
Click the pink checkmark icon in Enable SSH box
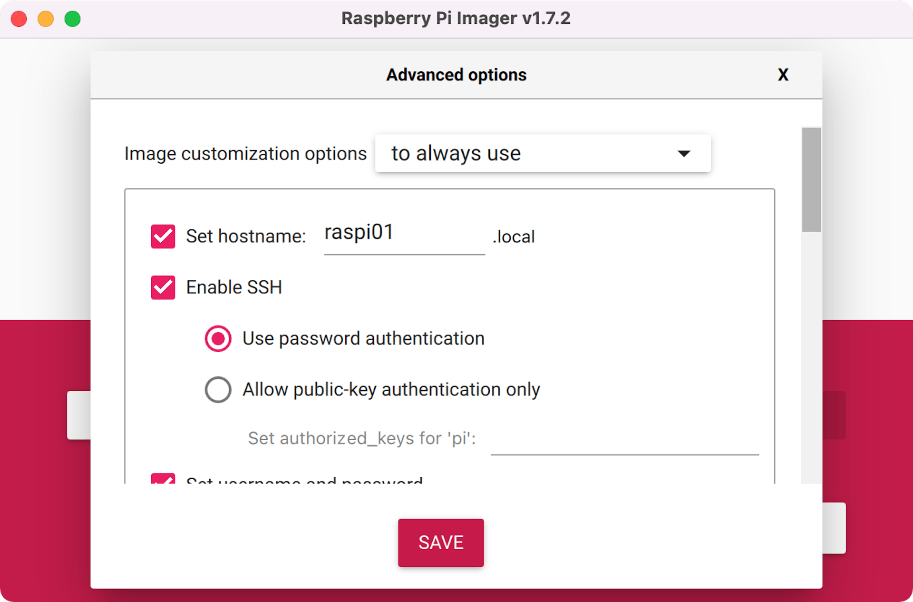point(163,287)
